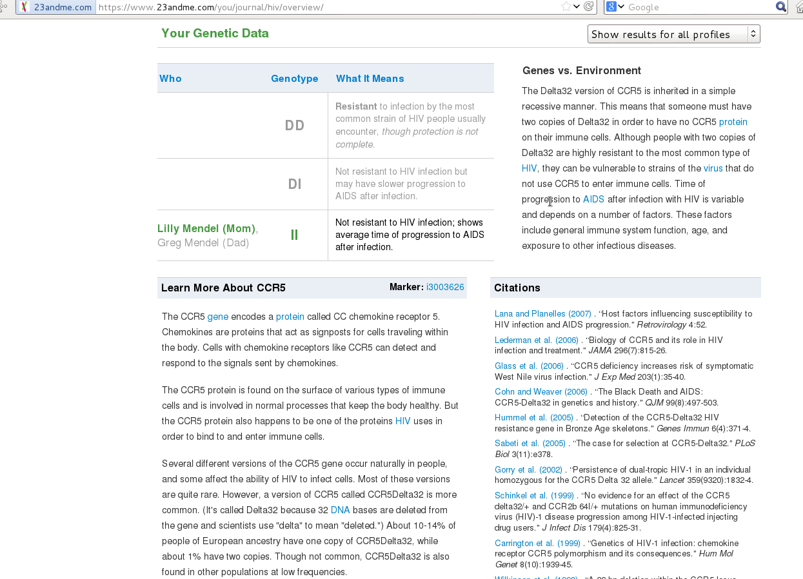Viewport: 803px width, 579px height.
Task: Click the 'Your Genetic Data' heading
Action: 215,34
